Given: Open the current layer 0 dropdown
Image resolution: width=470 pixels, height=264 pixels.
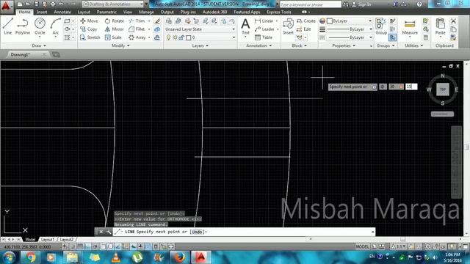Looking at the screenshot, I should (x=200, y=37).
